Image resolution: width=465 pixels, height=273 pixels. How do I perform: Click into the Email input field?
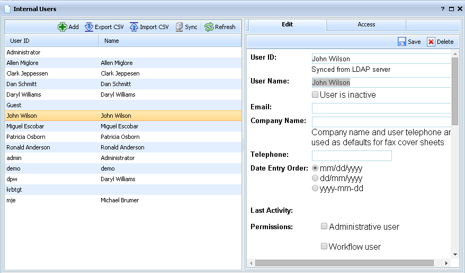[x=381, y=108]
